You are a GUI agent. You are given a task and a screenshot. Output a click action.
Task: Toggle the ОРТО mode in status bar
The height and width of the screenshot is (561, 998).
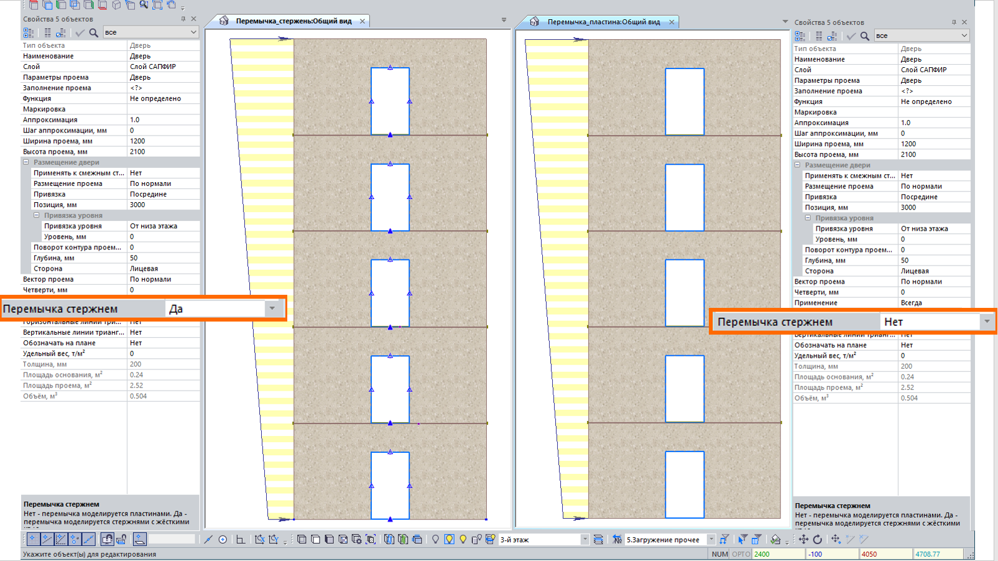coord(741,554)
